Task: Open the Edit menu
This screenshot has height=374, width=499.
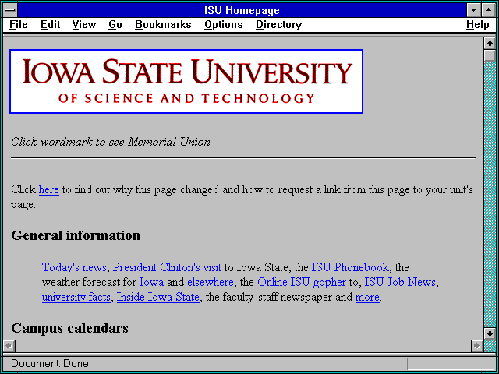Action: tap(50, 24)
